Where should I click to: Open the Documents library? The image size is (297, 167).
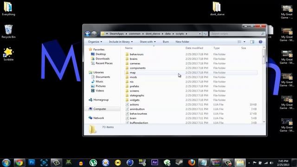coord(101,77)
